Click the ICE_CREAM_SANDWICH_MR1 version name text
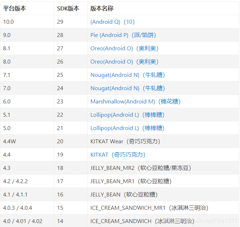Screen dimensions: 240x227 (x=149, y=208)
